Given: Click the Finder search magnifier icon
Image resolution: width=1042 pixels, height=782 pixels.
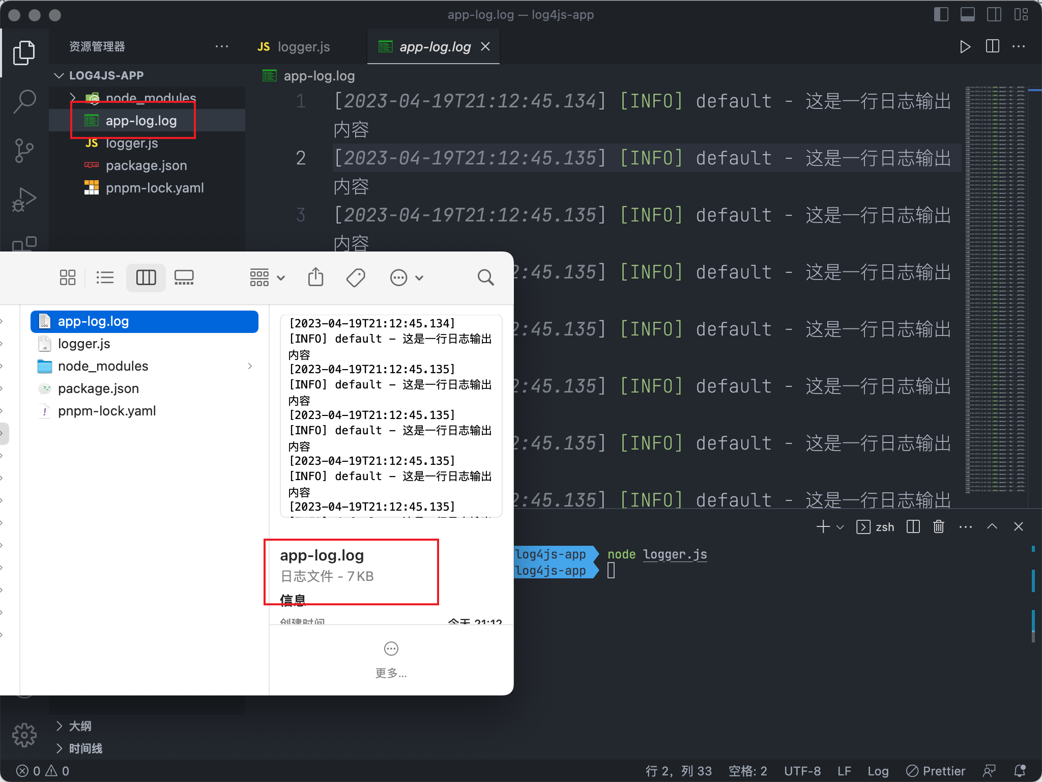Looking at the screenshot, I should point(485,277).
